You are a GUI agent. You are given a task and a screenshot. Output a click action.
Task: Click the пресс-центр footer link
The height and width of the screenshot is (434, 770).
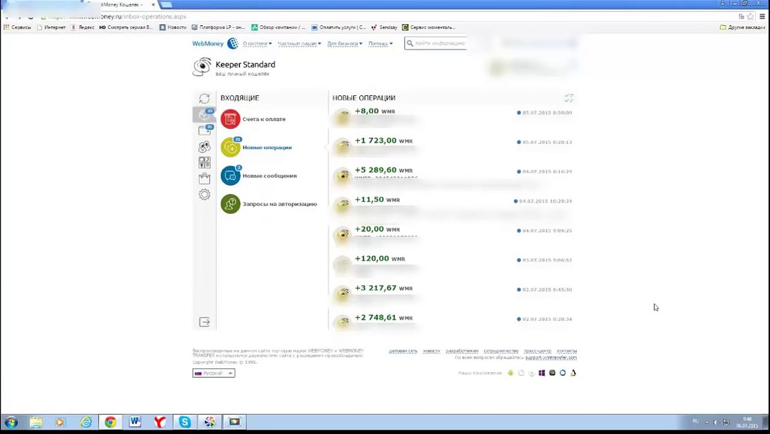[537, 351]
